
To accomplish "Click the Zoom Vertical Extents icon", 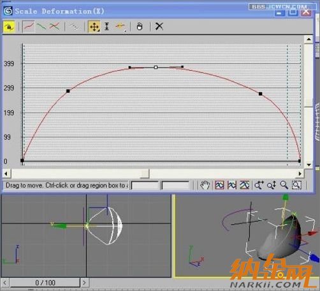I will pyautogui.click(x=245, y=185).
